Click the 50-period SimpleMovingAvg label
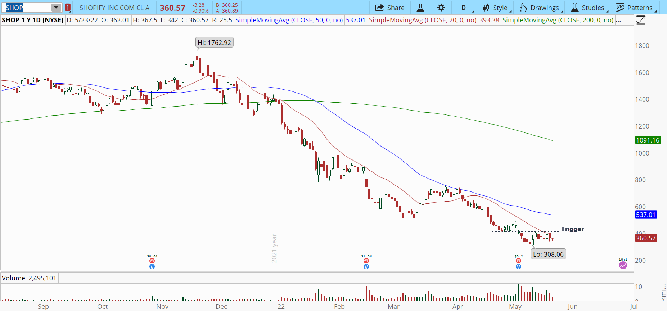 pyautogui.click(x=289, y=20)
